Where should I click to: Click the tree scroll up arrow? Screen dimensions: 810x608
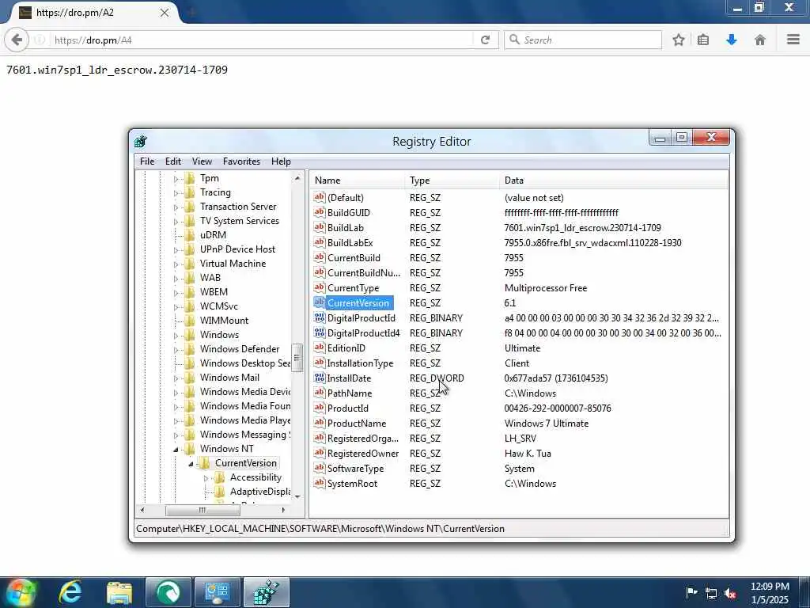[x=297, y=178]
